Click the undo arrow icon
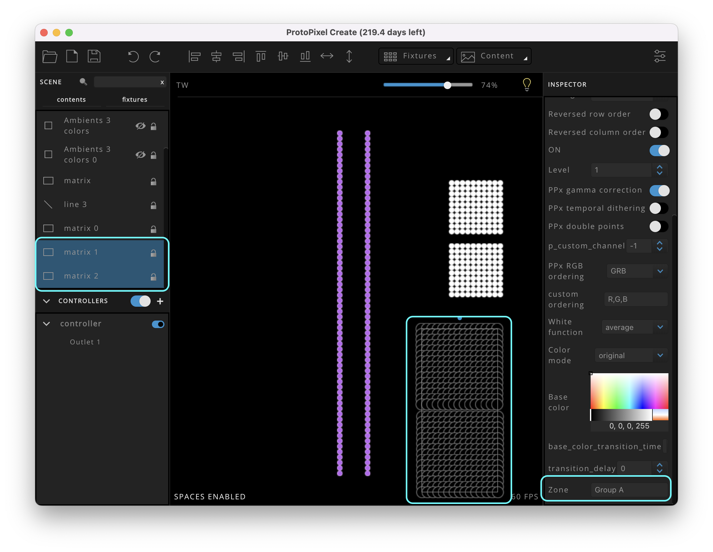713x552 pixels. click(x=133, y=56)
